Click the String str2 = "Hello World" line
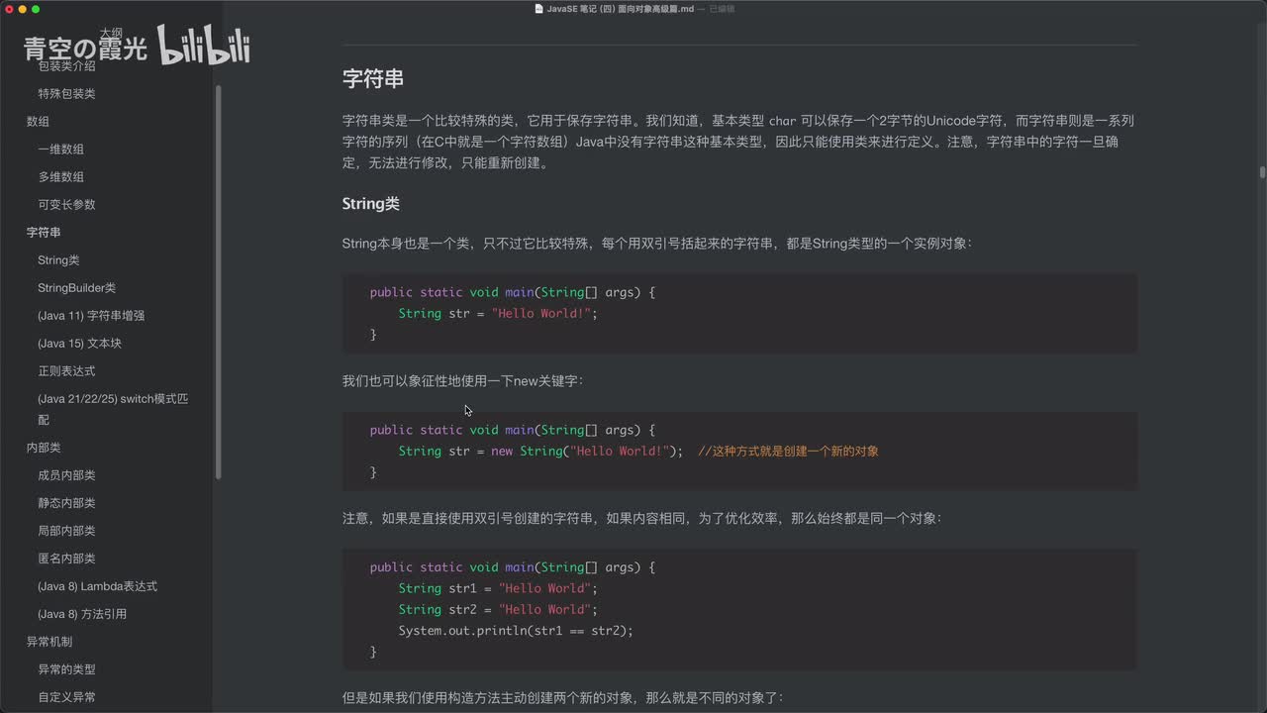Viewport: 1267px width, 713px height. [498, 609]
